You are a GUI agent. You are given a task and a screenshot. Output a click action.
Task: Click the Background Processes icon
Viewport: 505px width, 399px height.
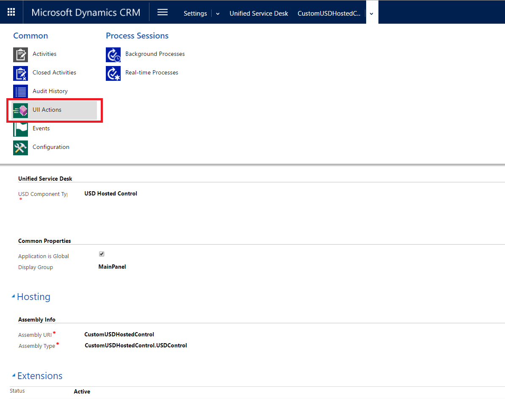tap(113, 55)
